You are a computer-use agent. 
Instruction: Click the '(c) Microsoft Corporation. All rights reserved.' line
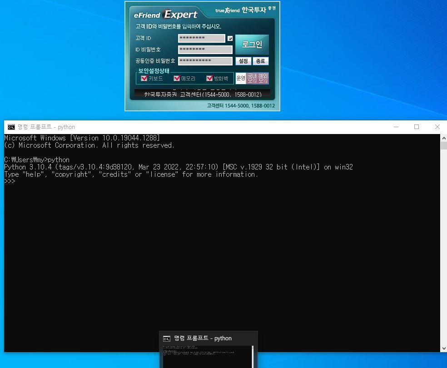[89, 145]
